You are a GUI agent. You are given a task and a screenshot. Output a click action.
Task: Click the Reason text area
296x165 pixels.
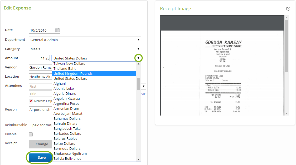(40, 112)
